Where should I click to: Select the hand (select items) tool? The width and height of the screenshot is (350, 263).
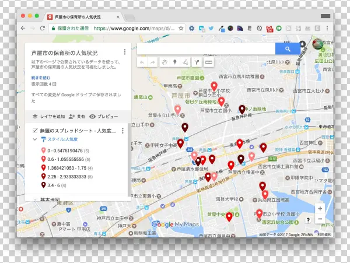(x=164, y=62)
